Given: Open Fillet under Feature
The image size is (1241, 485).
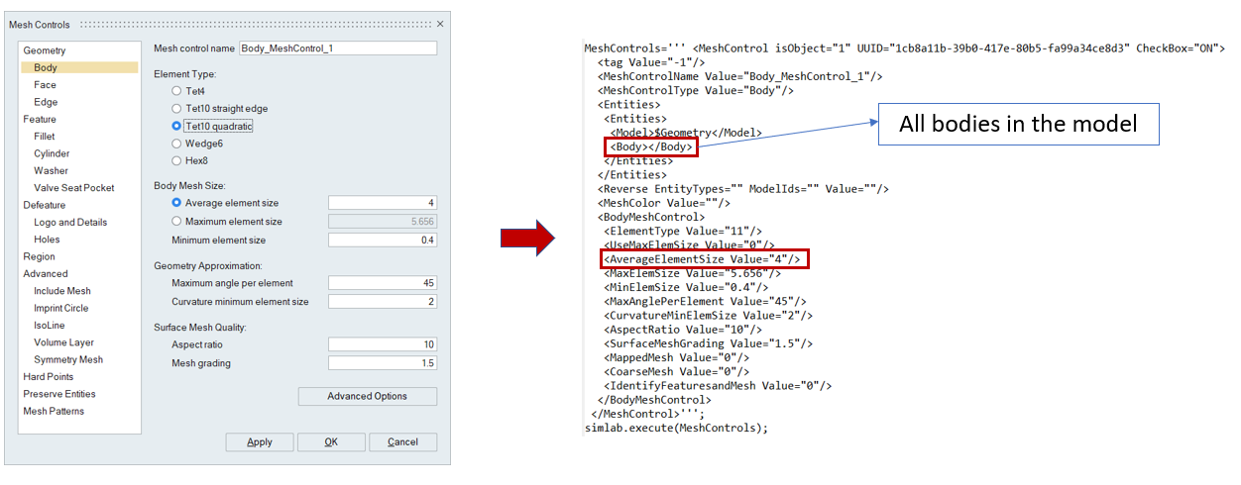Looking at the screenshot, I should (45, 137).
